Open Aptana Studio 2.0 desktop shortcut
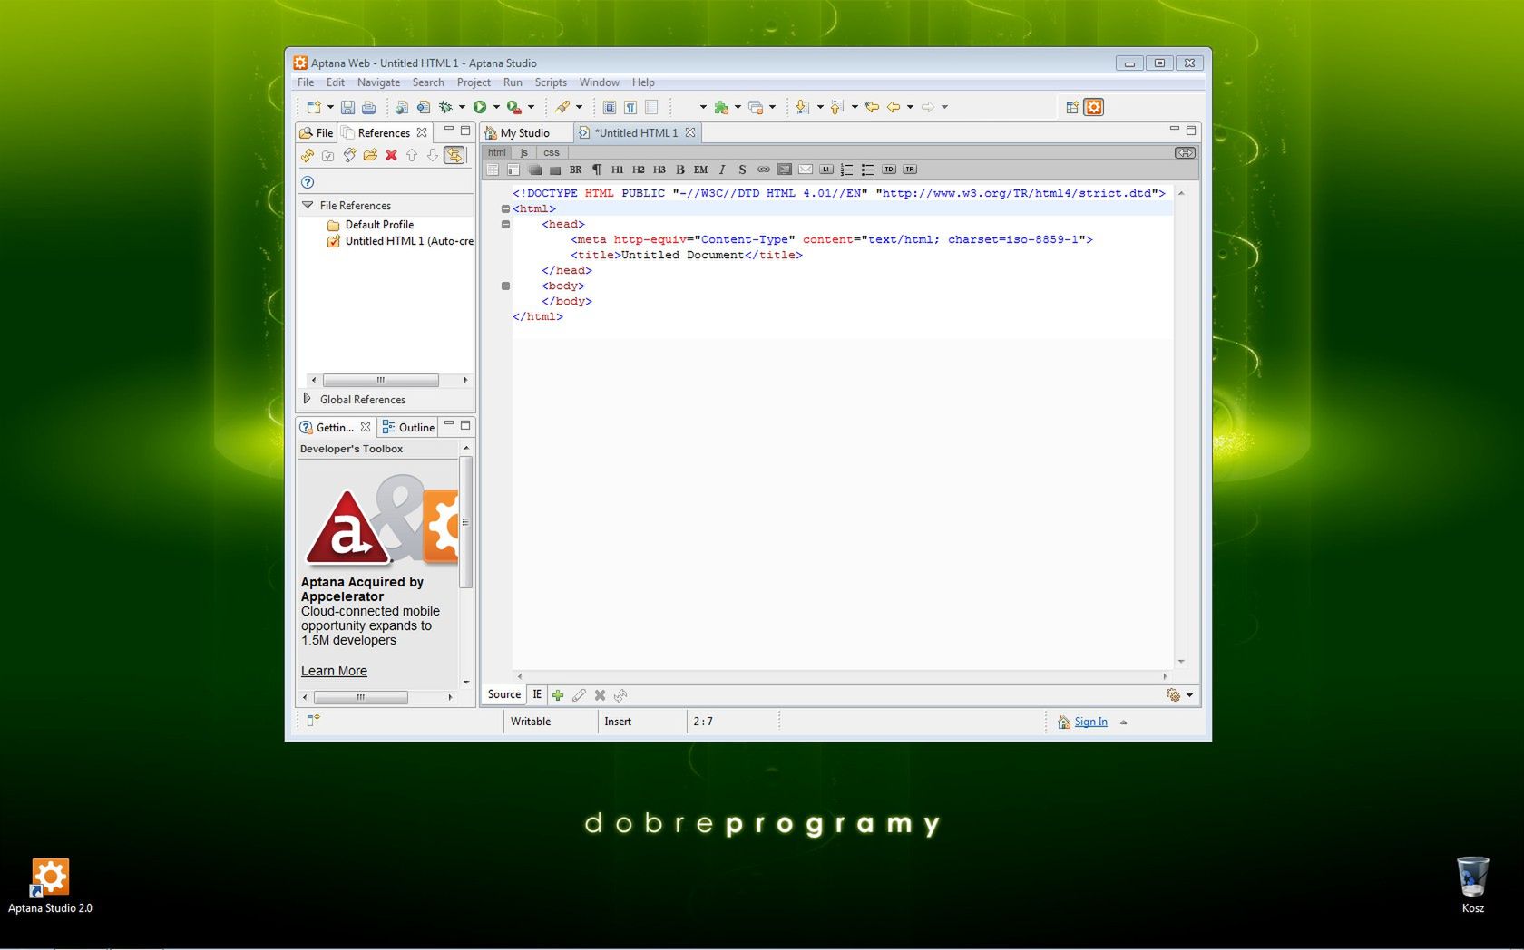 [x=50, y=887]
